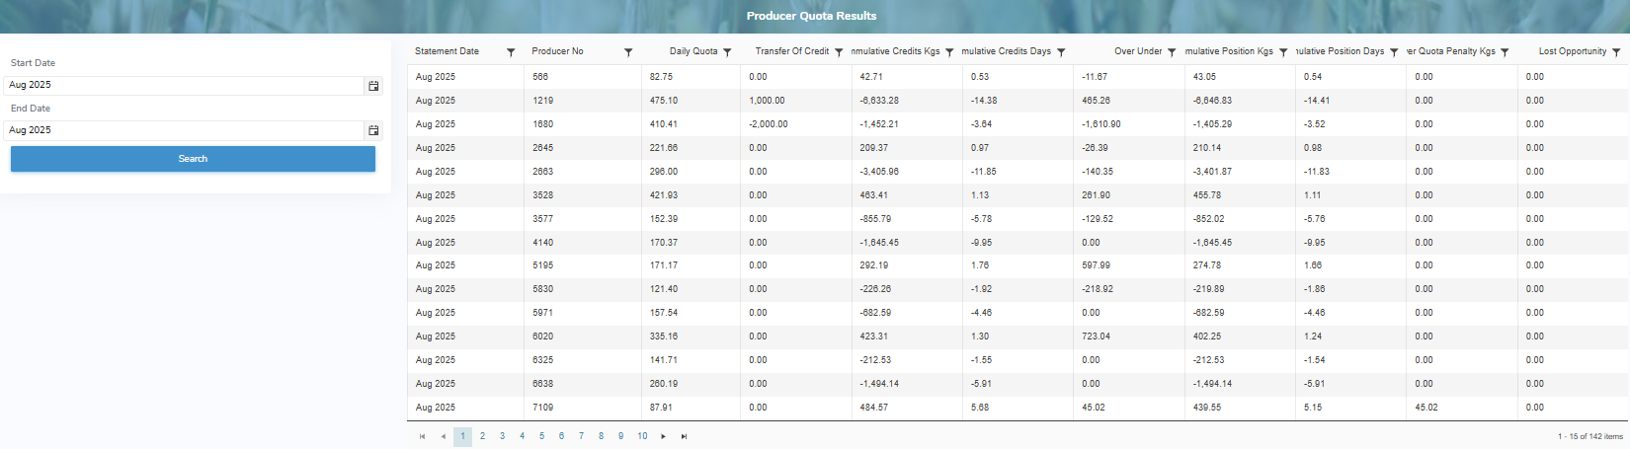Click over under value 723.04
This screenshot has height=449, width=1630.
(1096, 337)
